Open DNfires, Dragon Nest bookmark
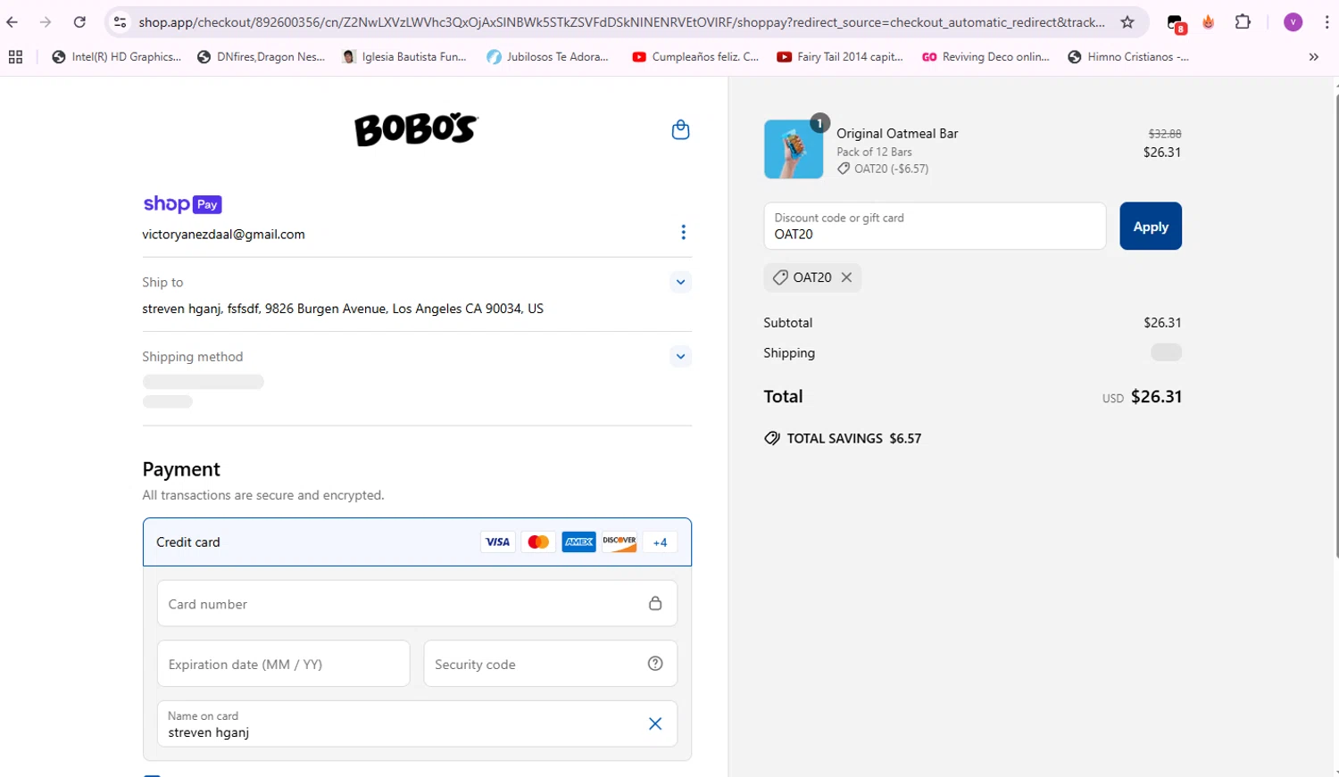The width and height of the screenshot is (1339, 777). pyautogui.click(x=261, y=57)
